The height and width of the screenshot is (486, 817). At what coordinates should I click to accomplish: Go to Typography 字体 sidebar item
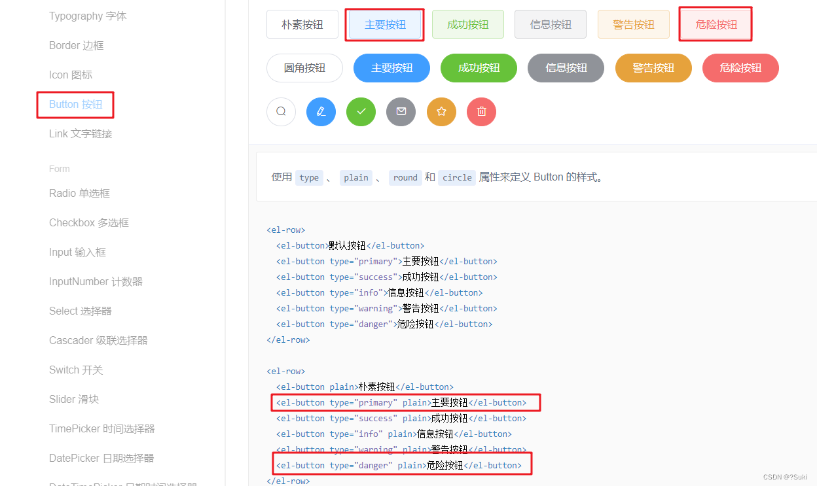[88, 16]
